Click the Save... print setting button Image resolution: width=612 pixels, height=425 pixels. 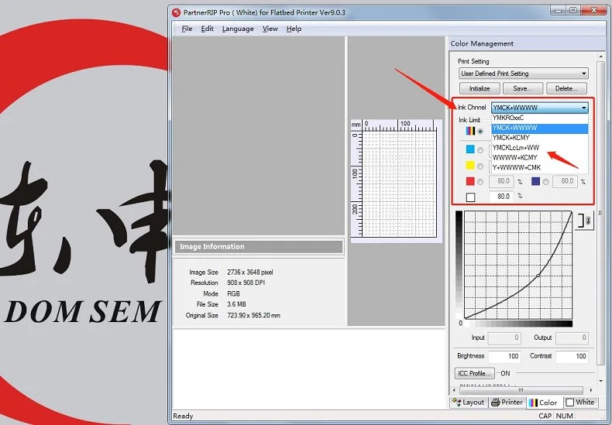pyautogui.click(x=523, y=88)
